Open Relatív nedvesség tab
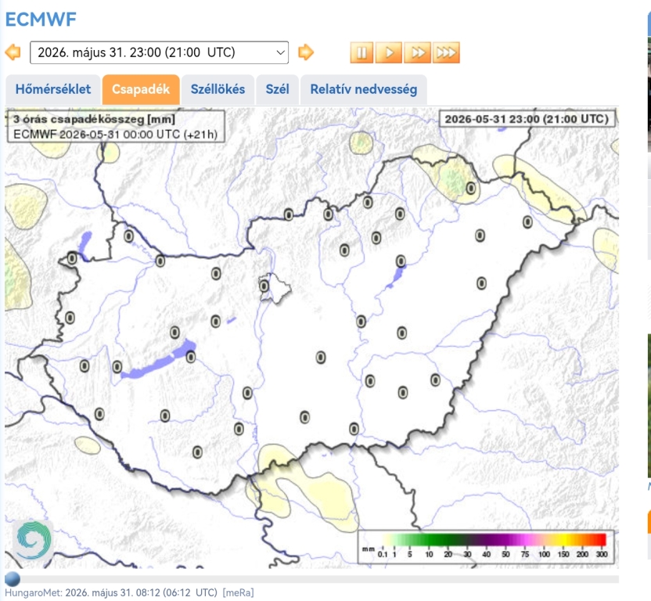The width and height of the screenshot is (651, 601). pos(363,89)
